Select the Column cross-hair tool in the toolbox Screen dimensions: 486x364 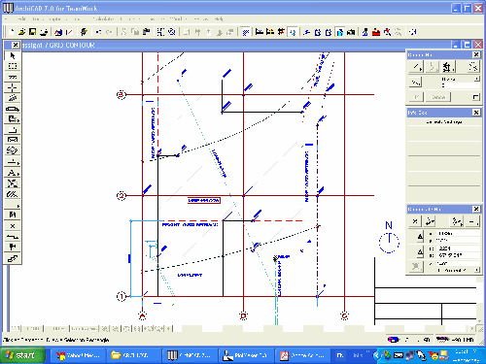13,87
